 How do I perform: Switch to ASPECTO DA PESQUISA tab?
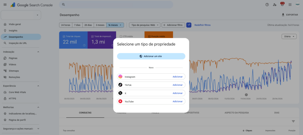[237, 113]
